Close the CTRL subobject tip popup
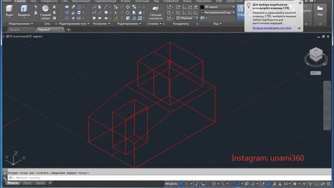This screenshot has width=334, height=188. [x=300, y=3]
